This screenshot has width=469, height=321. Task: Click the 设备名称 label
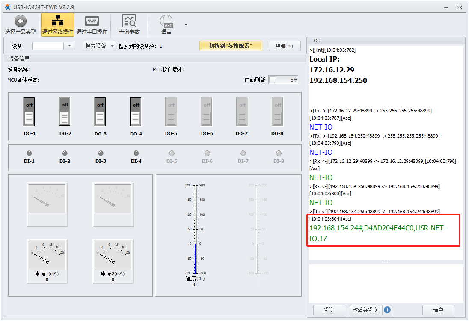pyautogui.click(x=18, y=69)
